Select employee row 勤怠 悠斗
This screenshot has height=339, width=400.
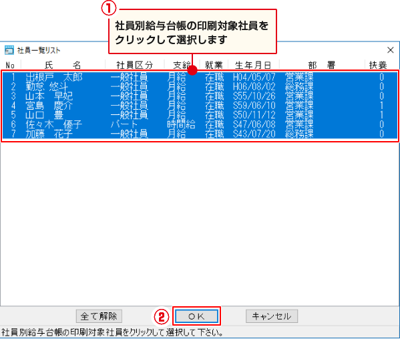tap(200, 87)
